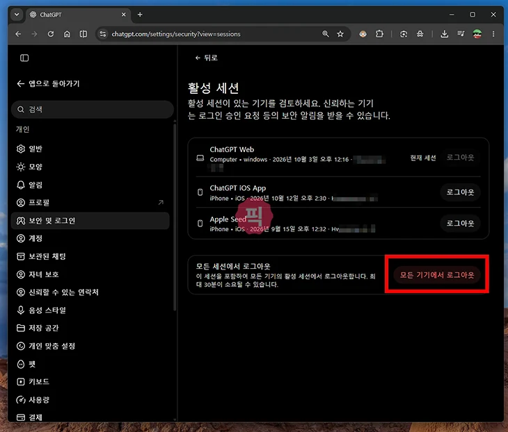Viewport: 508px width, 432px height.
Task: Bookmark this page with the star
Action: click(x=340, y=34)
